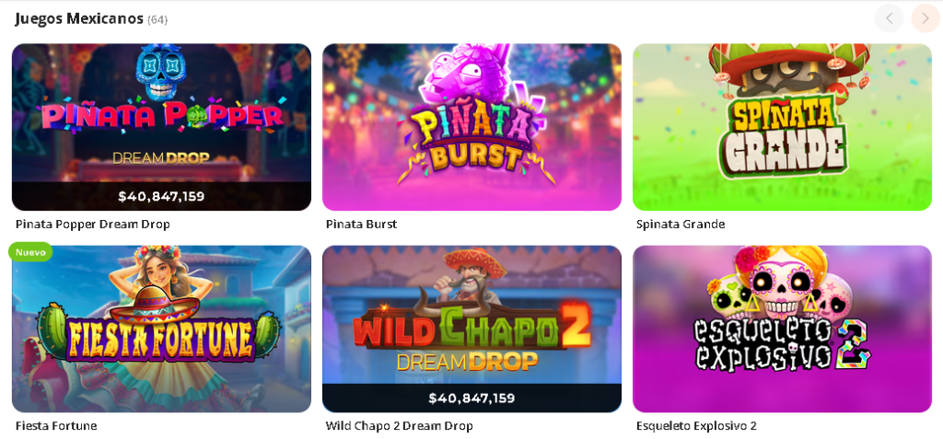Click the previous carousel arrow button
Viewport: 943px width, 439px height.
pos(889,18)
